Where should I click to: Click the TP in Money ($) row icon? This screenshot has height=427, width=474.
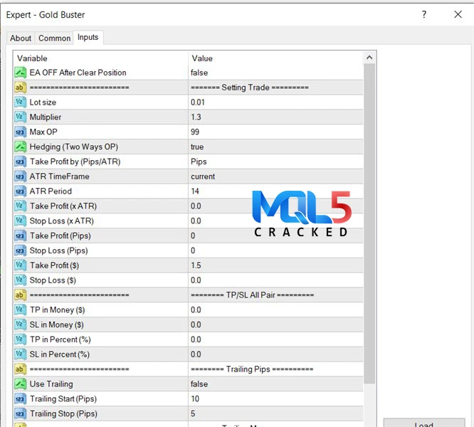20,310
